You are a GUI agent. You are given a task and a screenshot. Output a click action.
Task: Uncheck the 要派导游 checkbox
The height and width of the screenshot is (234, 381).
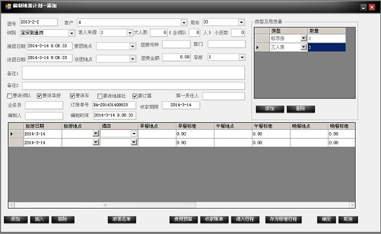[39, 96]
